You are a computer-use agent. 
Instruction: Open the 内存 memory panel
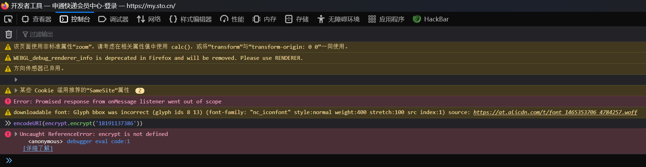(265, 19)
